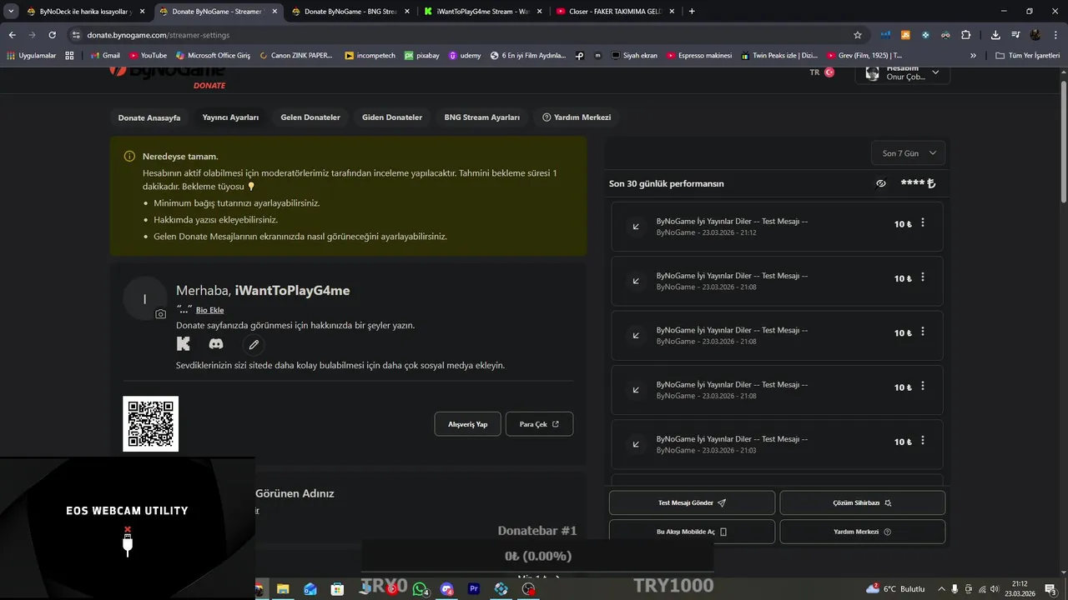Click the page vertical scrollbar

(1063, 140)
